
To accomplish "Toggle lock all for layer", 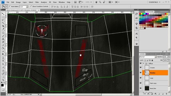I will 152,60.
